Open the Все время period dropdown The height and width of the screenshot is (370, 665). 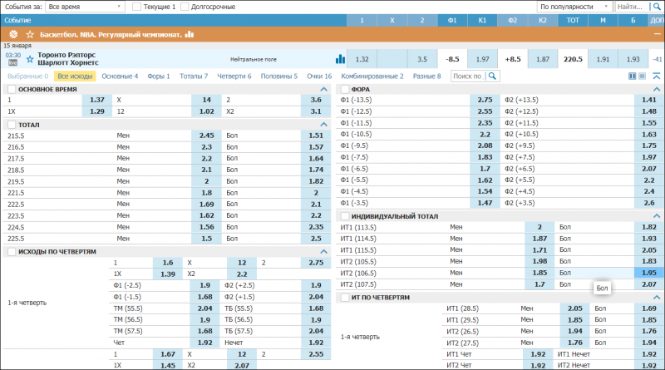85,7
